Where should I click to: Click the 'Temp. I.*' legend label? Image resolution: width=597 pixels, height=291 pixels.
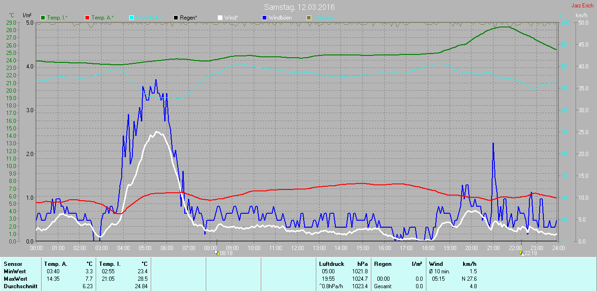coord(57,18)
